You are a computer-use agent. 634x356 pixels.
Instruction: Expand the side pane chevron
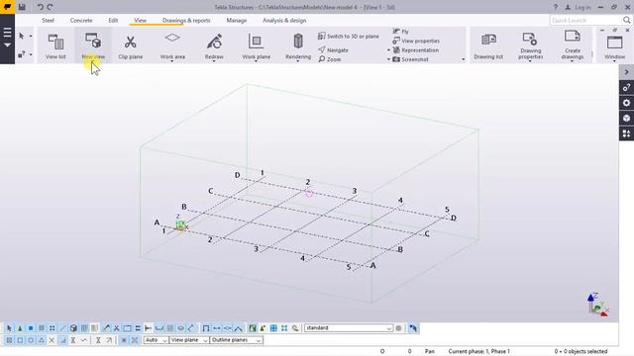click(626, 72)
